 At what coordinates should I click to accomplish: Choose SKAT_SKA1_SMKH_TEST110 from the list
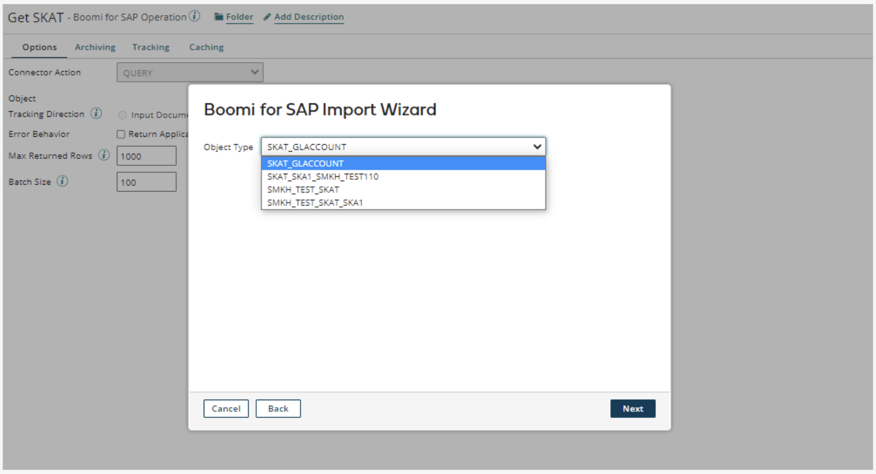click(x=323, y=177)
